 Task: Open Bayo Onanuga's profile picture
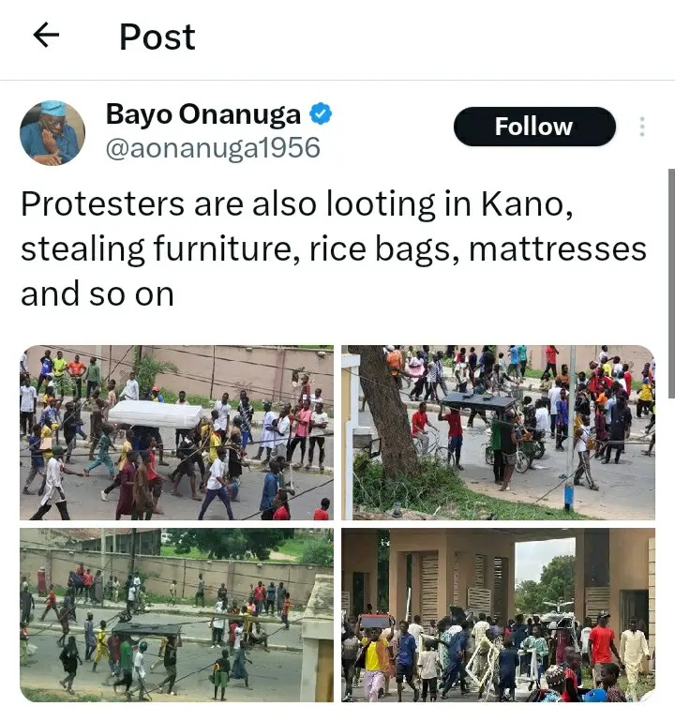pyautogui.click(x=52, y=133)
